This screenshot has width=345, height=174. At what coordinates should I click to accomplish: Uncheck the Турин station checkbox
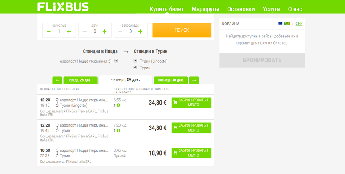pyautogui.click(x=135, y=67)
